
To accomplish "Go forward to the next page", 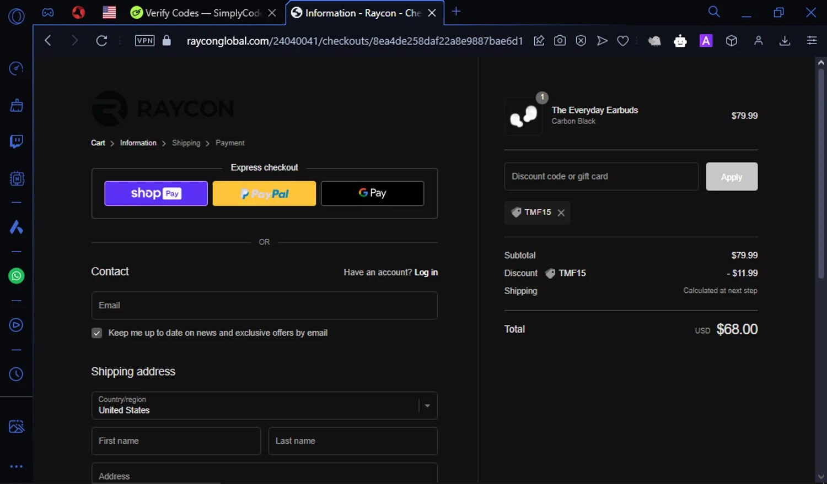I will pyautogui.click(x=74, y=40).
